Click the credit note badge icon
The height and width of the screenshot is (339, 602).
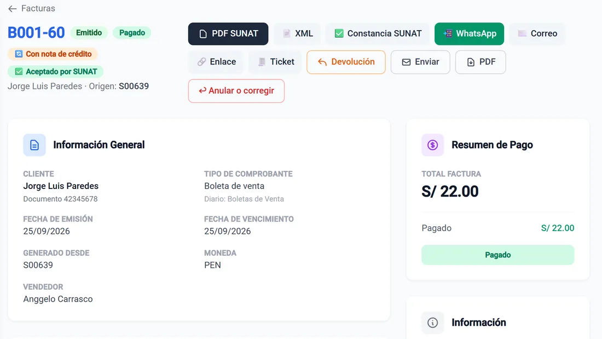(19, 54)
